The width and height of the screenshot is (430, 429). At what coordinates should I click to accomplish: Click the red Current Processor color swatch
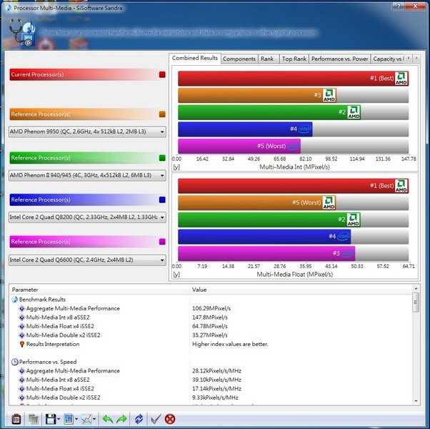coord(162,74)
